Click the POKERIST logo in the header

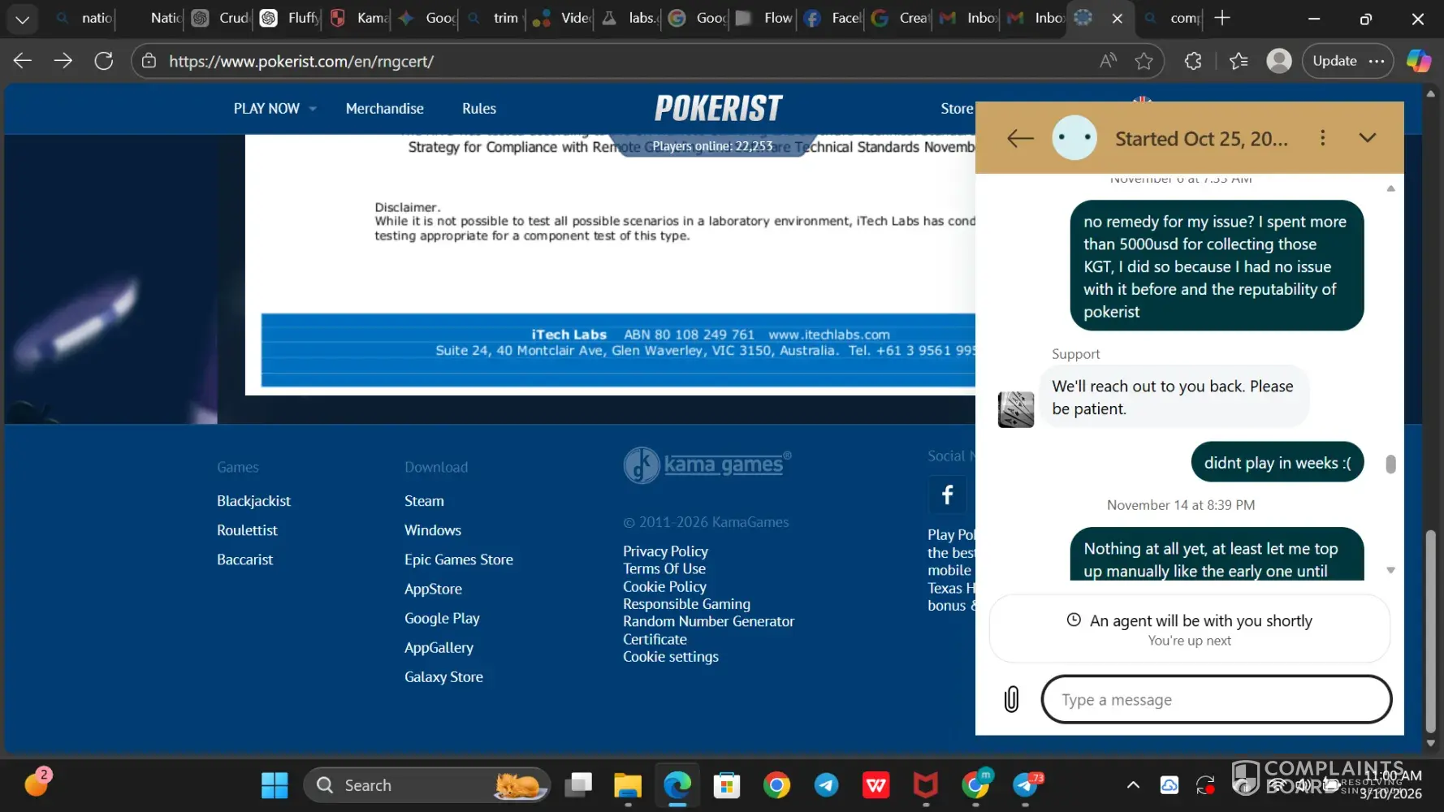click(x=719, y=108)
